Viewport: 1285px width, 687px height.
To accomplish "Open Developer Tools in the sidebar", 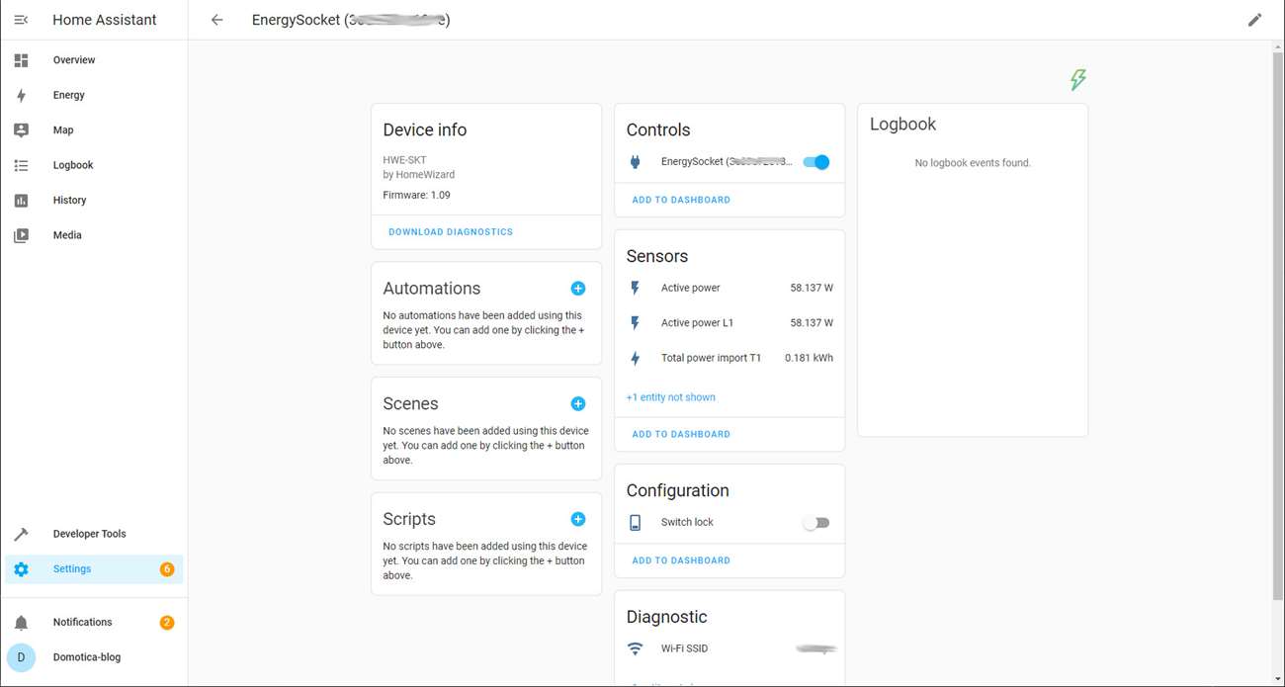I will pos(89,534).
